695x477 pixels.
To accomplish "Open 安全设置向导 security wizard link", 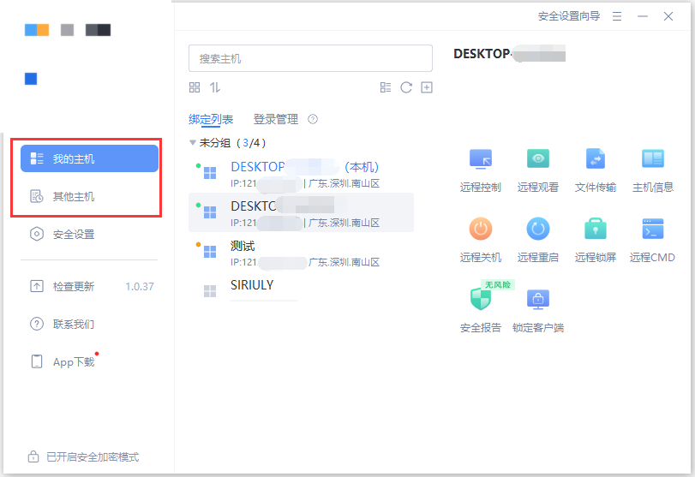I will (569, 16).
